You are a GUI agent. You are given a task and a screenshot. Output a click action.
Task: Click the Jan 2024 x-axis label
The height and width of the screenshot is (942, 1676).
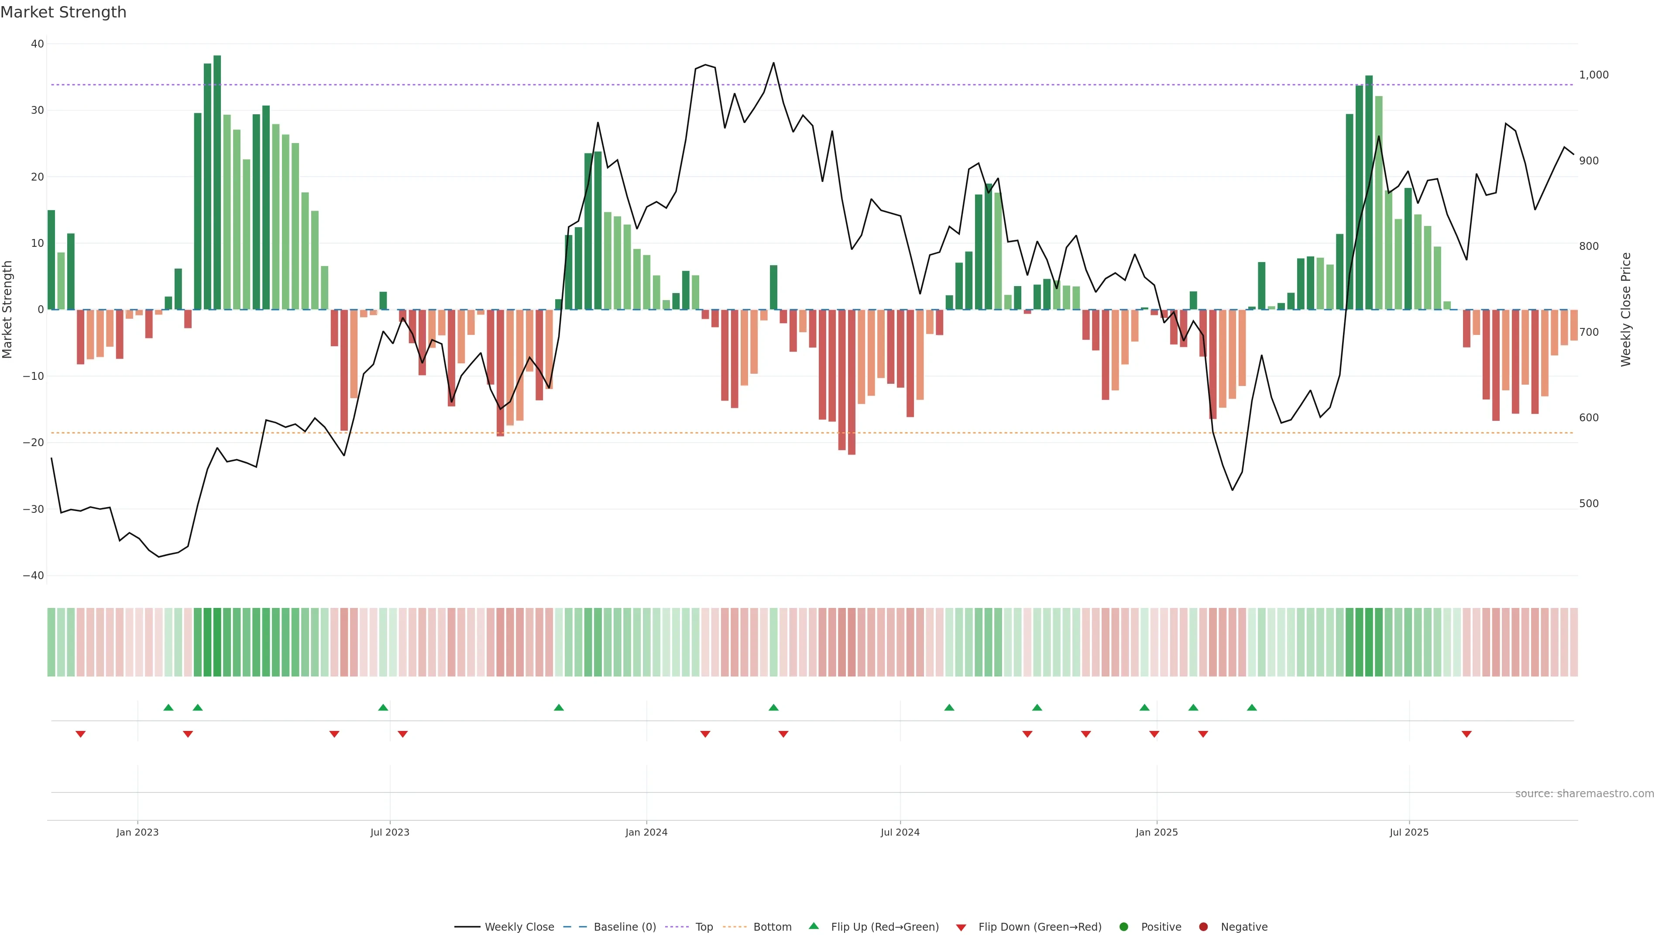click(x=646, y=832)
